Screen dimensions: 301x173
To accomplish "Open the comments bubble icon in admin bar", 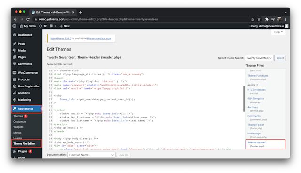I will click(x=53, y=26).
